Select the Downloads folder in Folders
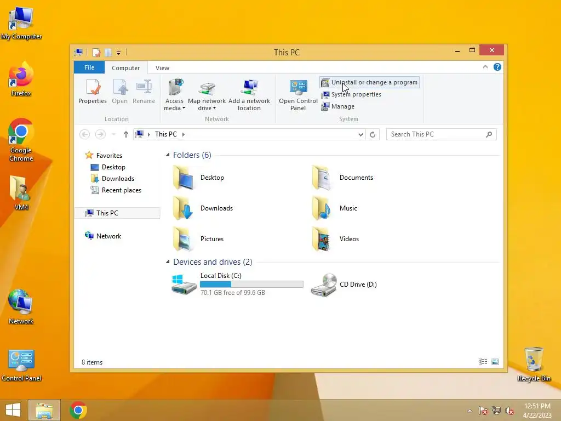This screenshot has height=421, width=561. [x=203, y=208]
